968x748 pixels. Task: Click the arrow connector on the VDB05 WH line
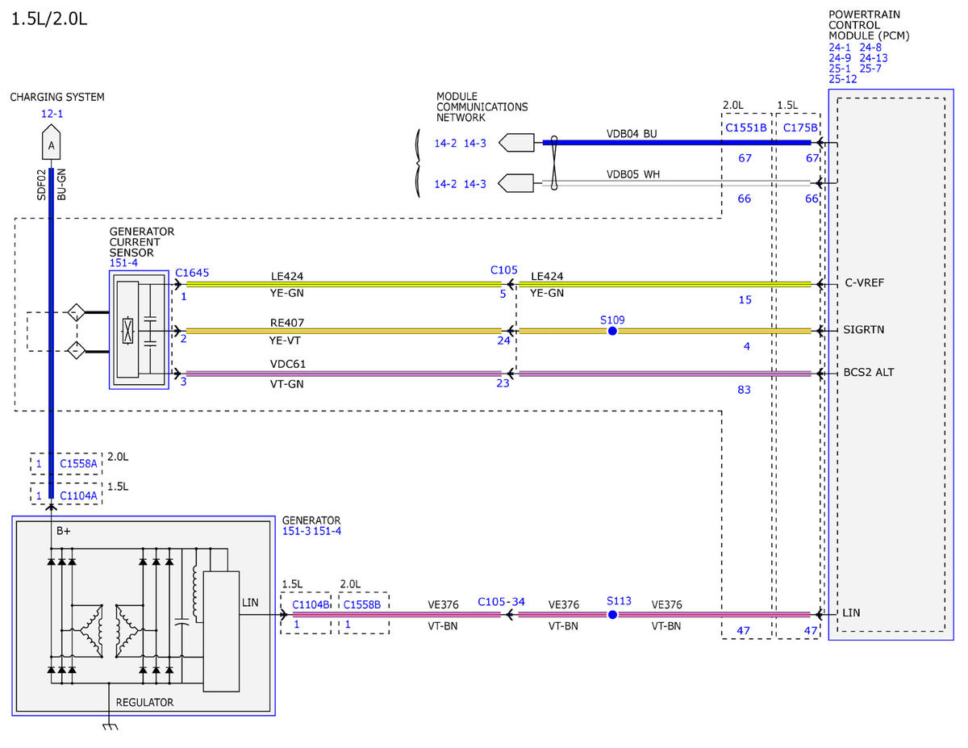[516, 184]
